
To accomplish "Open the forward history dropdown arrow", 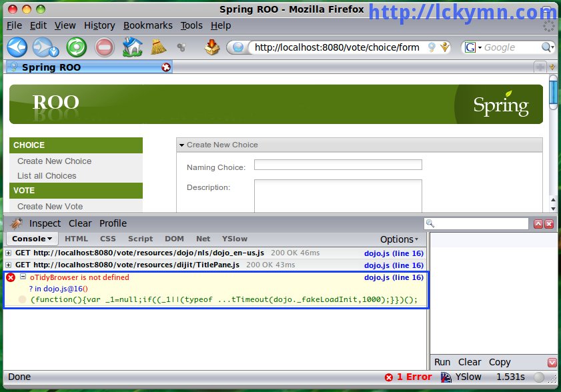I will 54,52.
